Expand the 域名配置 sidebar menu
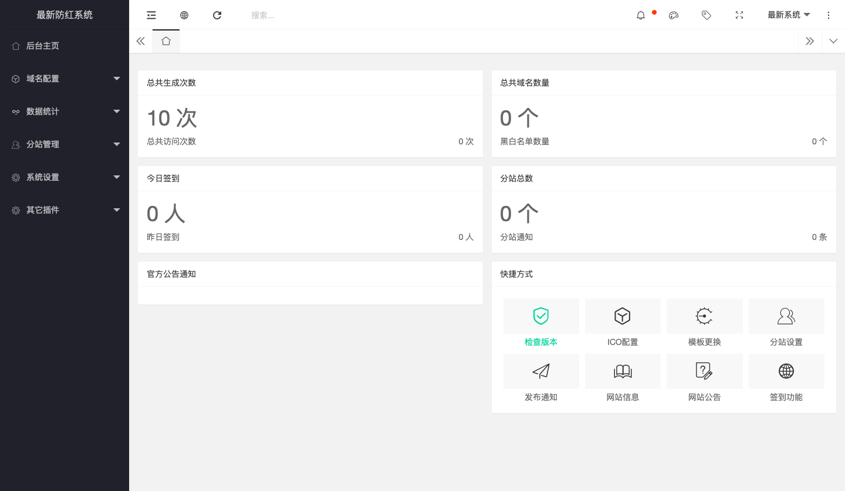Viewport: 845px width, 491px height. coord(65,79)
